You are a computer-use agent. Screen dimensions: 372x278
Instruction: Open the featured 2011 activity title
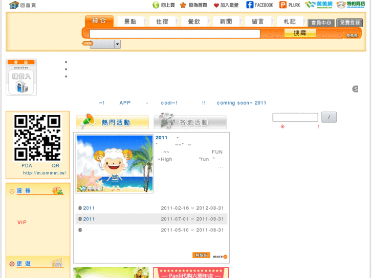pos(167,138)
